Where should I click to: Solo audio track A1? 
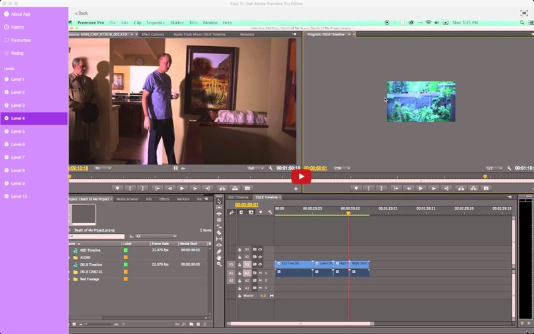tap(266, 273)
